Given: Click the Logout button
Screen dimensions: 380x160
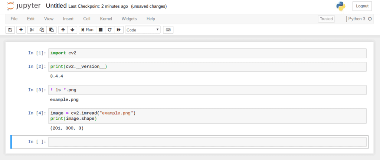Looking at the screenshot, I should pos(362,6).
